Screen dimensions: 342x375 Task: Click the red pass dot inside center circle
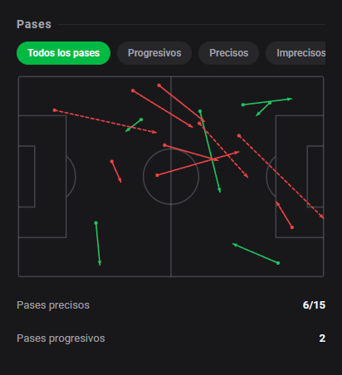(x=157, y=175)
